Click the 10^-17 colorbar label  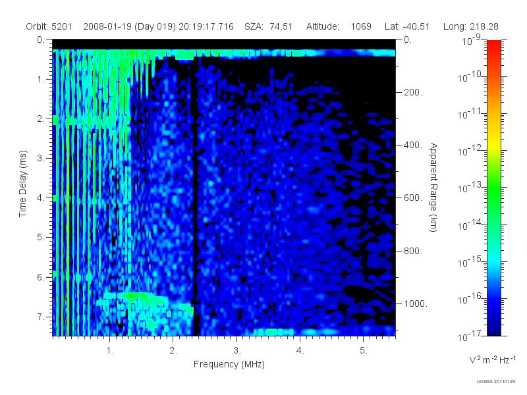click(470, 335)
